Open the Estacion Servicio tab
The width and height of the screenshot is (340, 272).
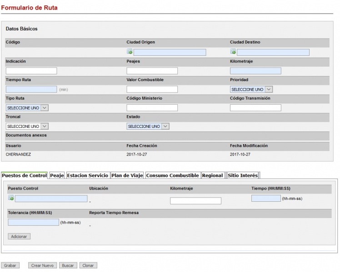coord(88,175)
